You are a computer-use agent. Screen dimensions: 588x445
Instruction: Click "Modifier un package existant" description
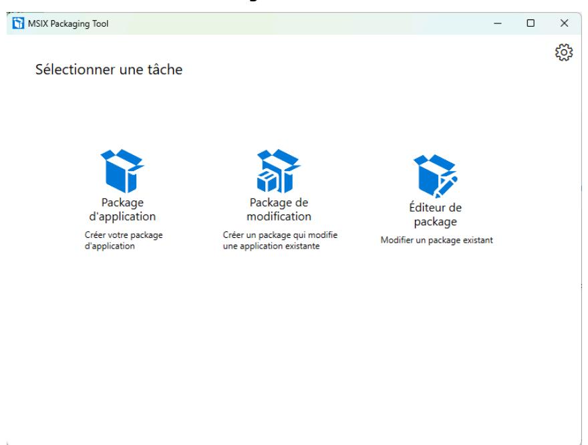coord(436,240)
